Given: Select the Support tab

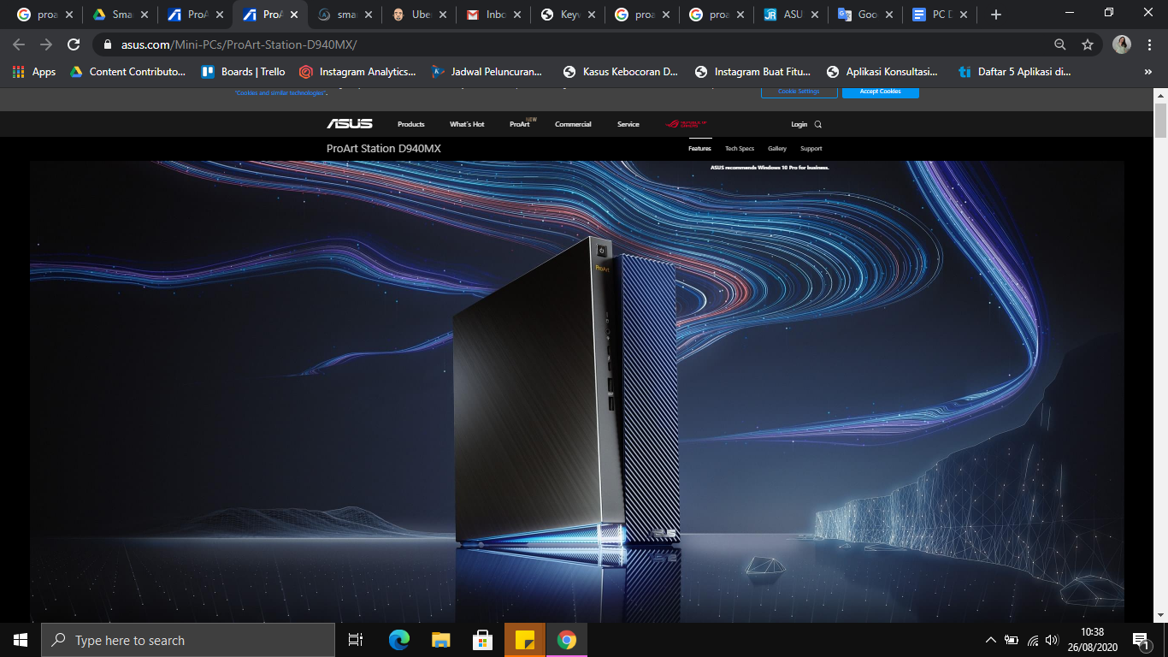Looking at the screenshot, I should tap(811, 149).
